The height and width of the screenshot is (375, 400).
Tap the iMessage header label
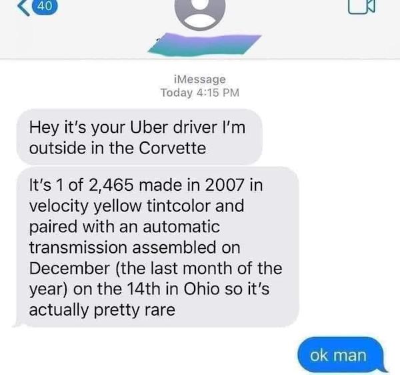[x=200, y=79]
